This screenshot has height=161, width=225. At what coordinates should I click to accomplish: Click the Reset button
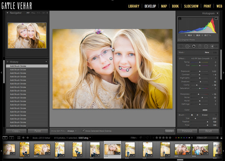click(x=208, y=131)
